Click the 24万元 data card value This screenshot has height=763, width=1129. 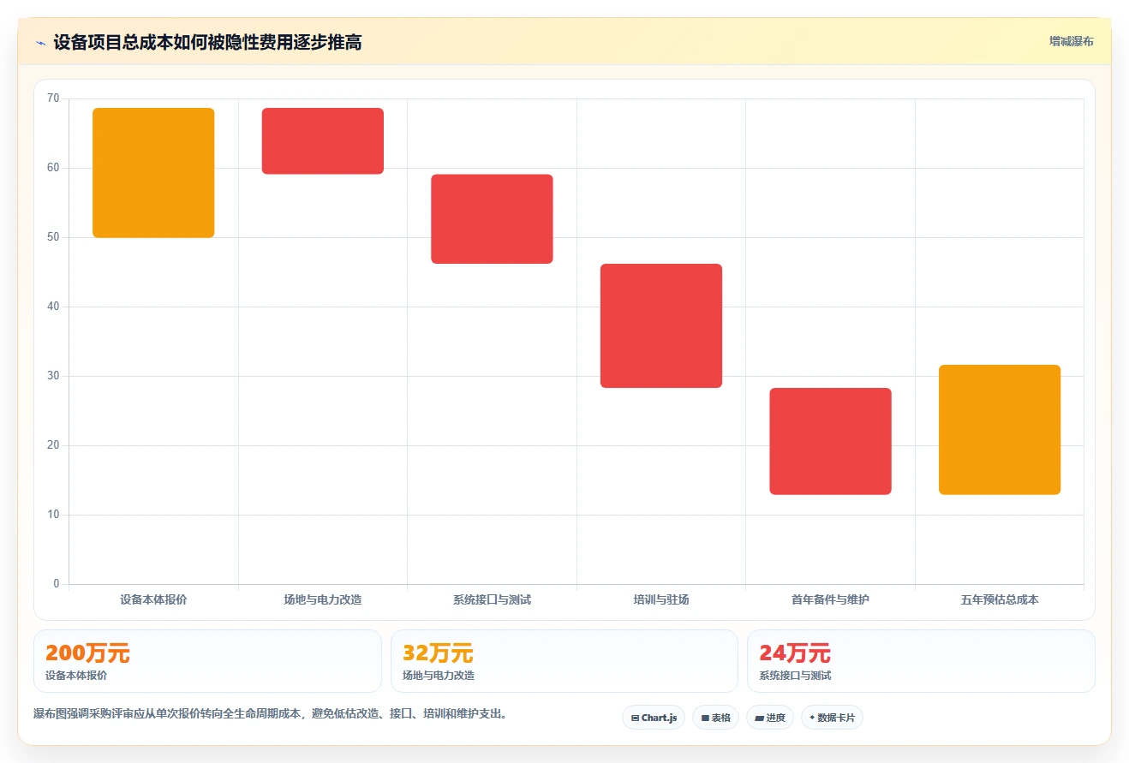(795, 653)
